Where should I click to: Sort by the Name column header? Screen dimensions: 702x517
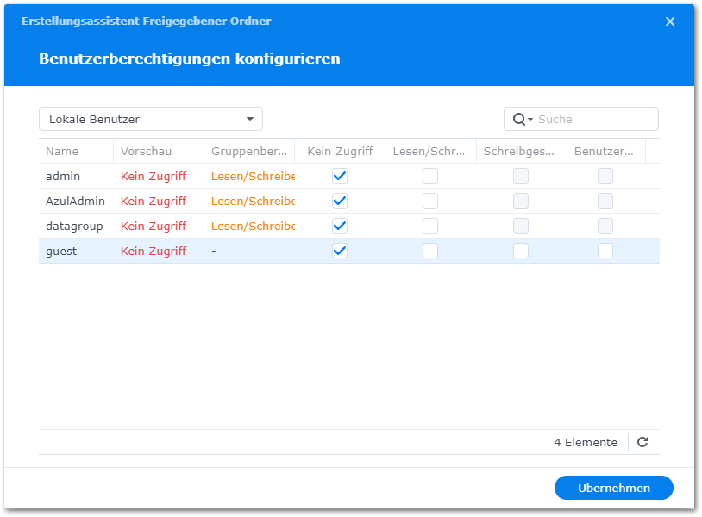62,151
